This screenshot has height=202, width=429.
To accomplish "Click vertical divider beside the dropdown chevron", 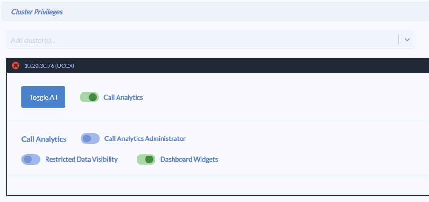I will [398, 40].
